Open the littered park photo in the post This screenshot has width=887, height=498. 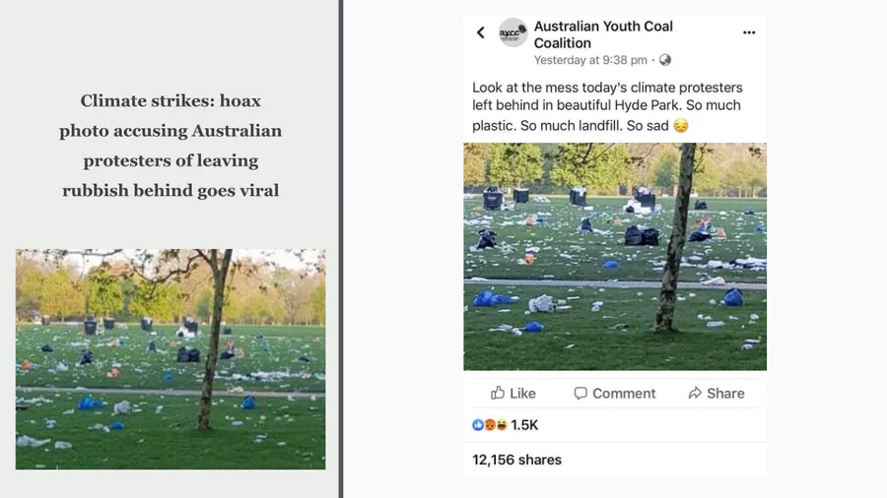point(615,256)
